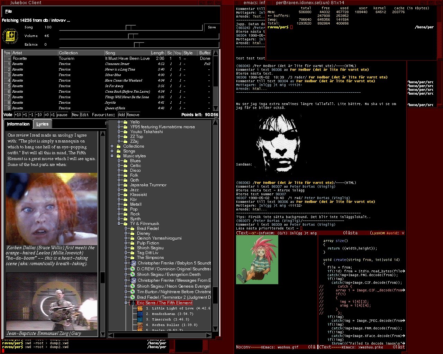The height and width of the screenshot is (354, 443).
Task: Click the Metall folder icon
Action: pyautogui.click(x=126, y=204)
